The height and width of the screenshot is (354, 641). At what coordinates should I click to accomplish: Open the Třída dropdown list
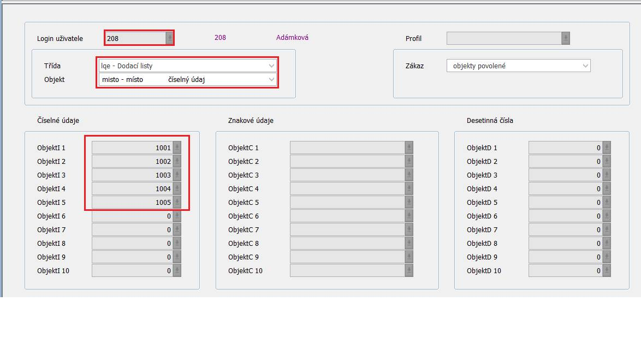tap(271, 66)
